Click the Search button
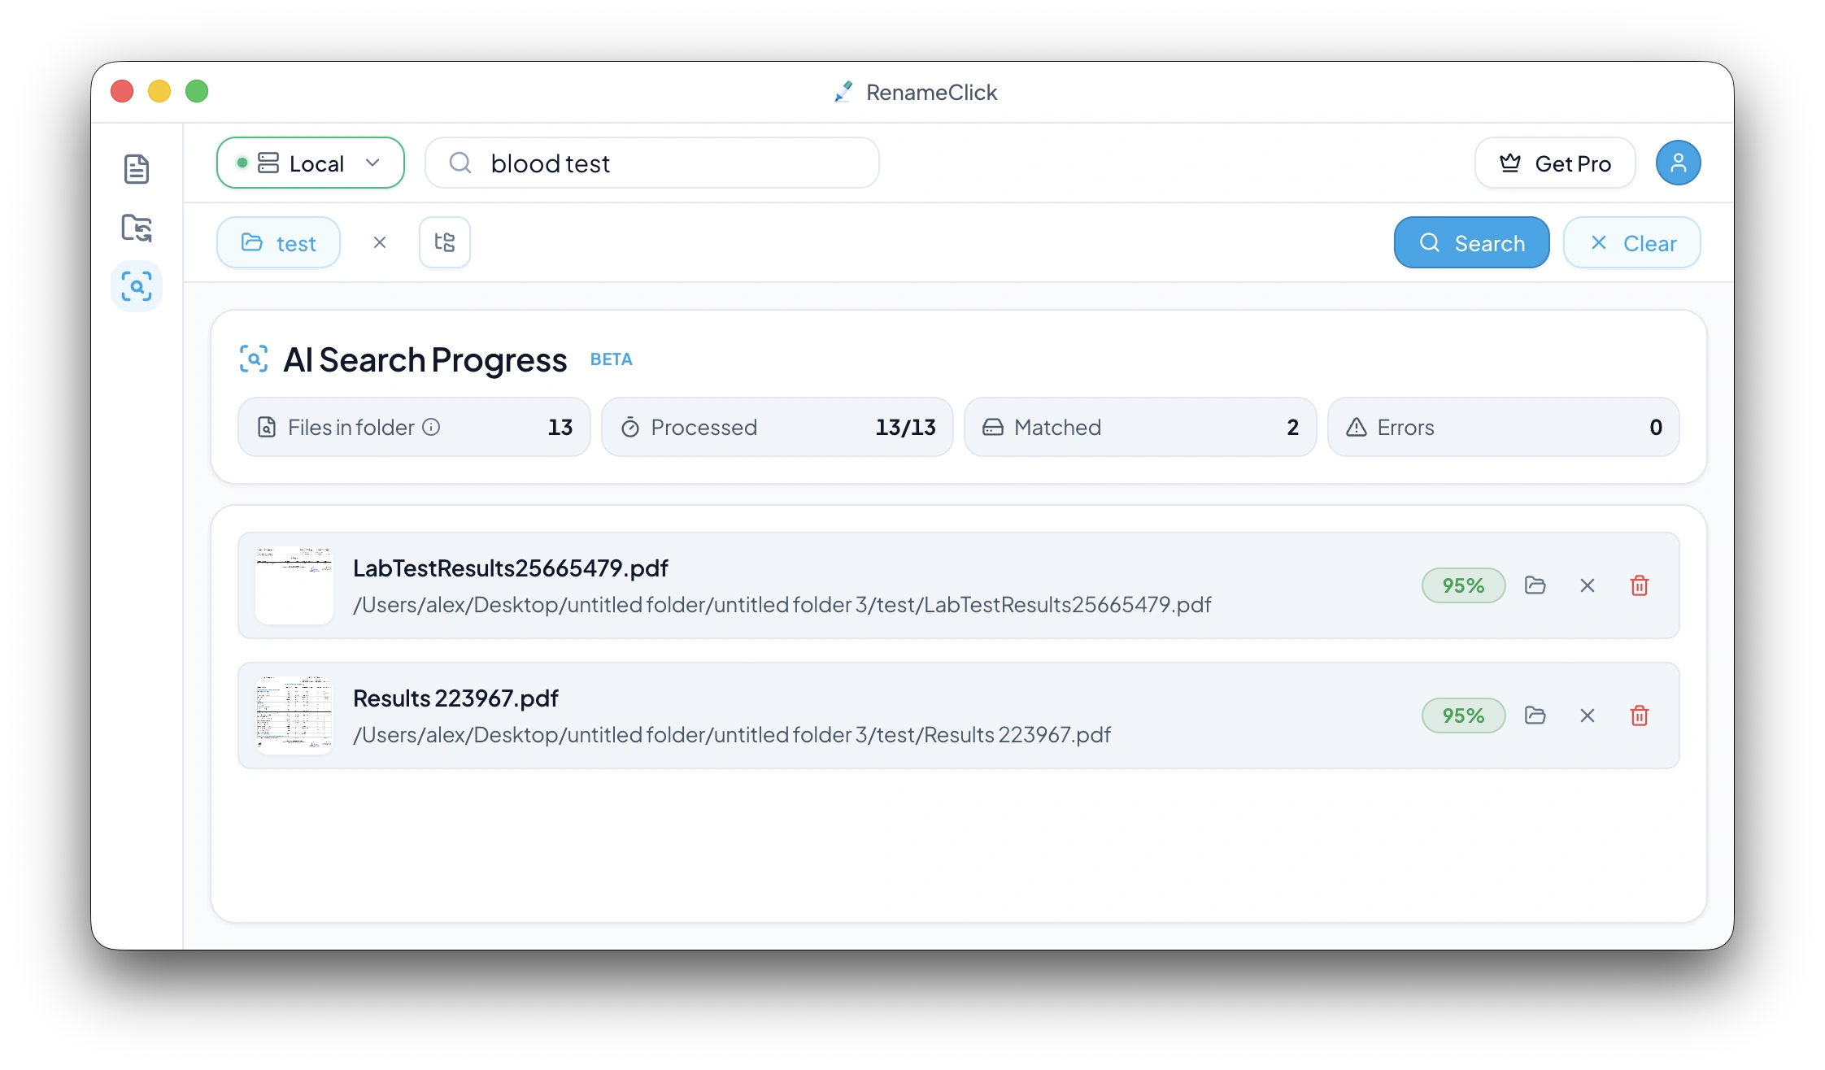Screen dimensions: 1825x1070 coord(1471,243)
